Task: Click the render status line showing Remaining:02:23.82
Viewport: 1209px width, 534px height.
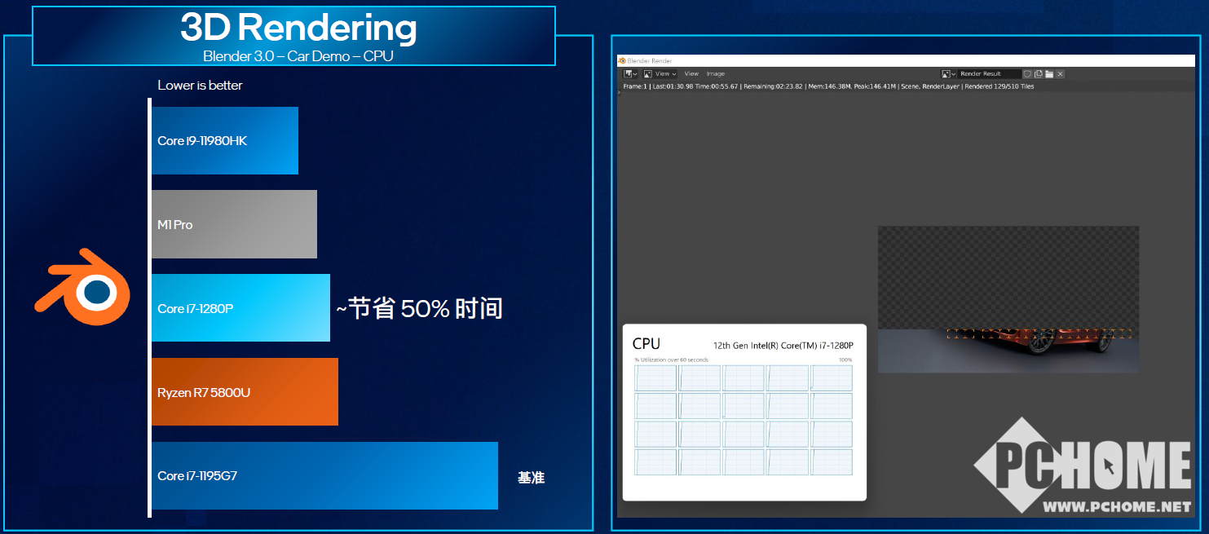Action: coord(828,86)
